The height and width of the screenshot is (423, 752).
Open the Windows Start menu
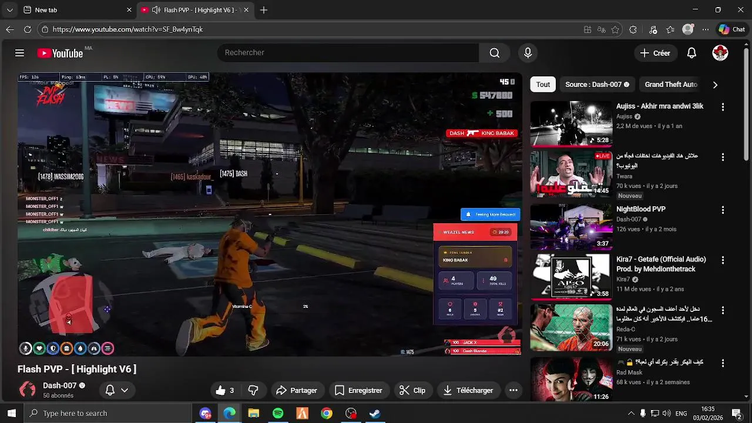(x=11, y=413)
